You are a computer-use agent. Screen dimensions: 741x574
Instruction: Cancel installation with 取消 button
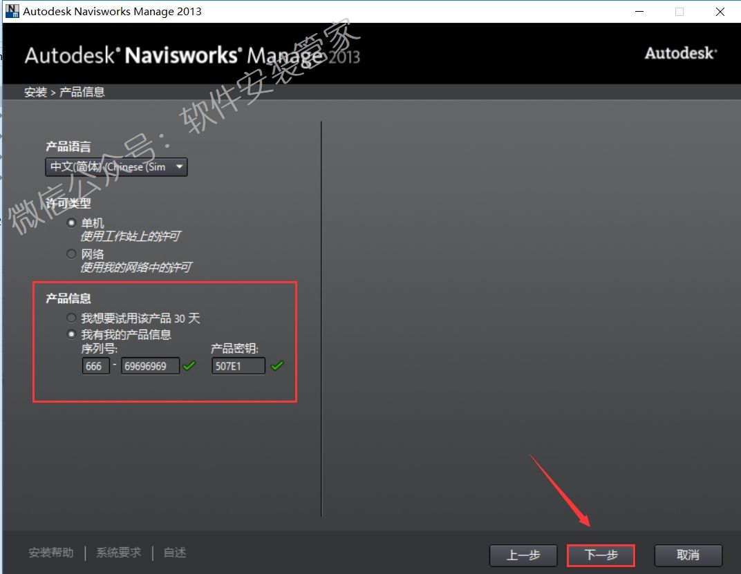point(688,555)
